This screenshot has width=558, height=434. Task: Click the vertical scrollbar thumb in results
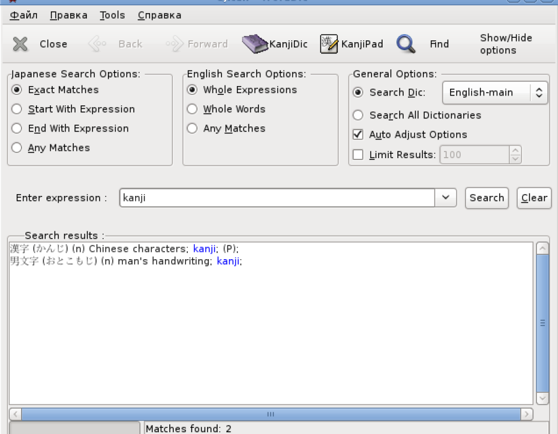pyautogui.click(x=542, y=323)
